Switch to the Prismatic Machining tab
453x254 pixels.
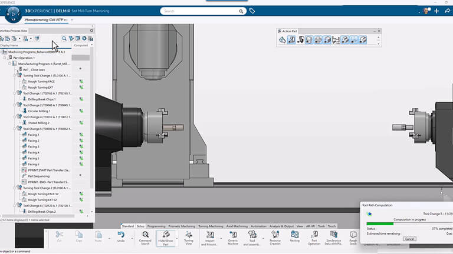(x=182, y=226)
